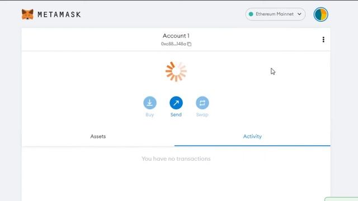
Task: Click the Swap label
Action: 202,114
